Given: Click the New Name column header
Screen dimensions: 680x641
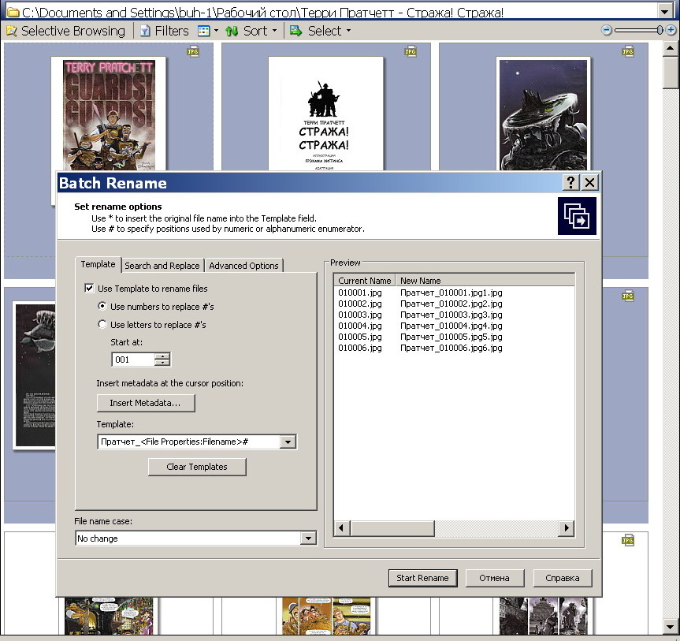Looking at the screenshot, I should pos(485,281).
